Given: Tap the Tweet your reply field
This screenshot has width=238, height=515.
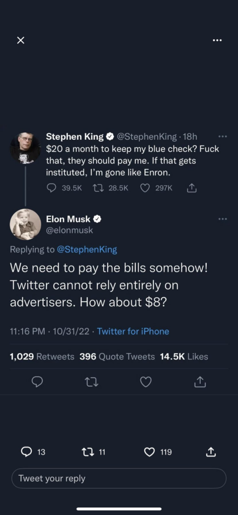Looking at the screenshot, I should tap(119, 479).
